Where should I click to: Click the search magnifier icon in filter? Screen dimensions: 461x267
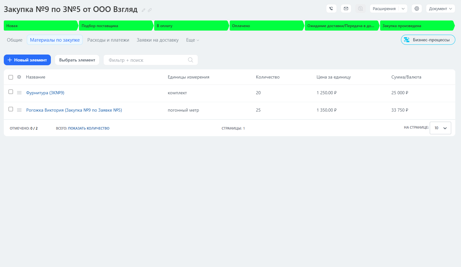[x=191, y=60]
